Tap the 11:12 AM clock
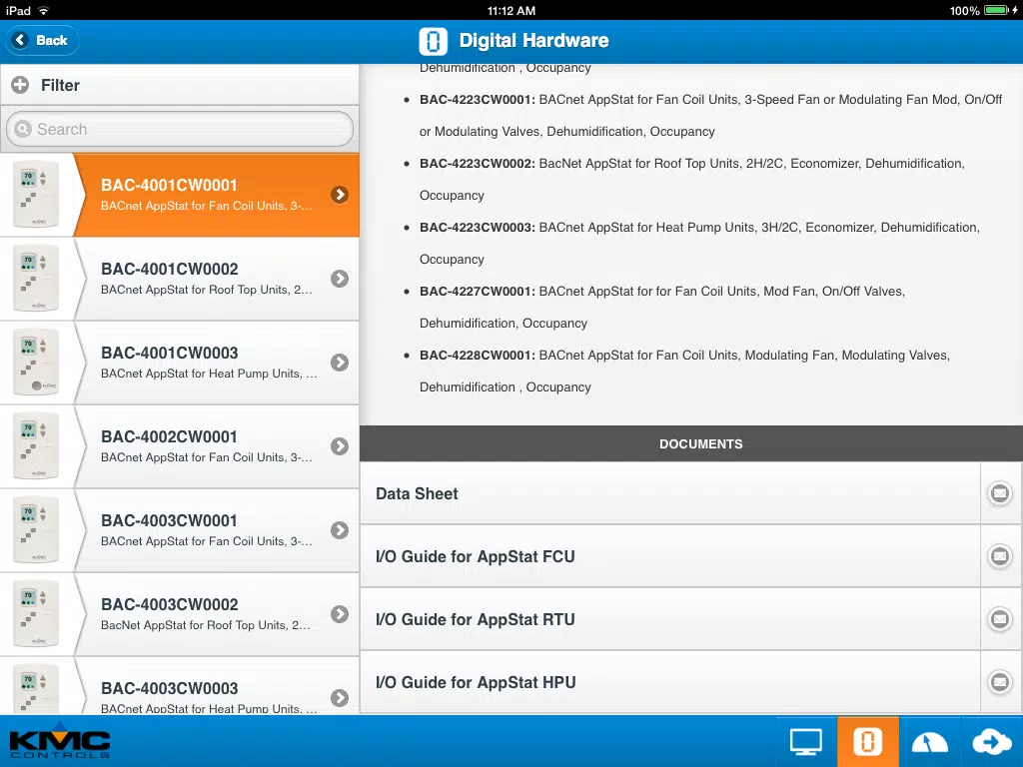Screen dimensions: 1023x767 click(x=511, y=10)
